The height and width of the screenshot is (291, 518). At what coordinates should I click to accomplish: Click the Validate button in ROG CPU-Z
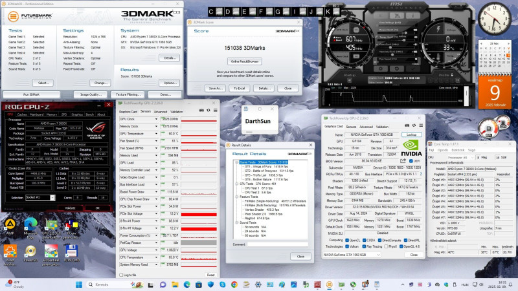click(70, 208)
